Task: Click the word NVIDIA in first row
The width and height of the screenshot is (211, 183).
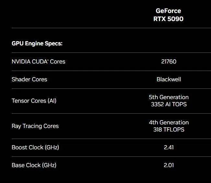Action: coord(21,62)
